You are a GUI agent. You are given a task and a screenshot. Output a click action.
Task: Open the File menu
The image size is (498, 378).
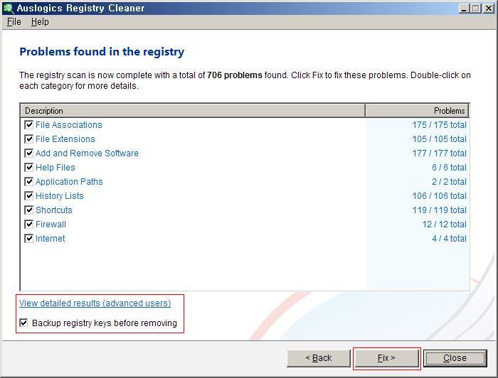[14, 22]
